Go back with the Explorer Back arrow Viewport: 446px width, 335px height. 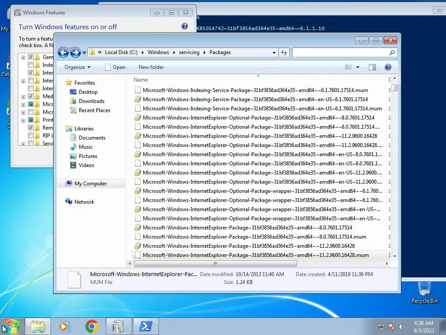tap(63, 52)
